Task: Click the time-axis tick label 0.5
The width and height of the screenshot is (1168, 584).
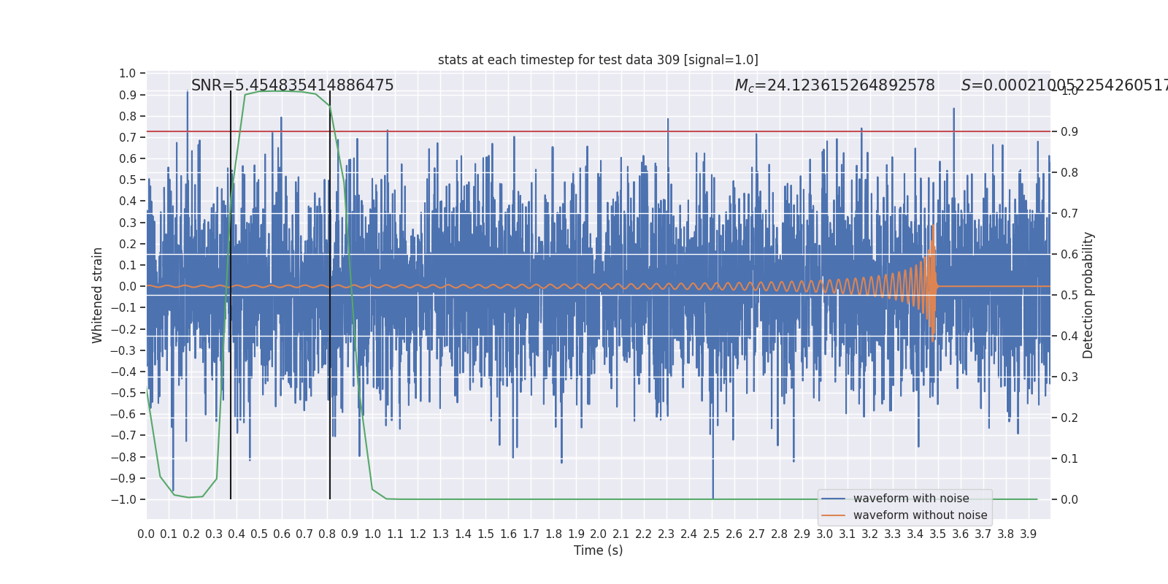Action: point(259,534)
